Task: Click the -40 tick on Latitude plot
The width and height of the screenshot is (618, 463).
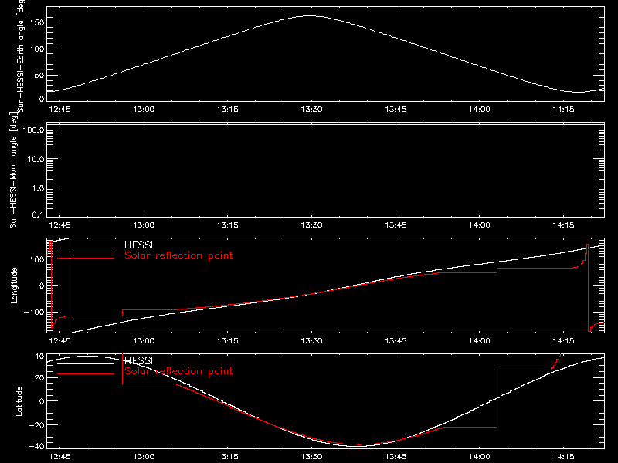Action: coord(36,447)
